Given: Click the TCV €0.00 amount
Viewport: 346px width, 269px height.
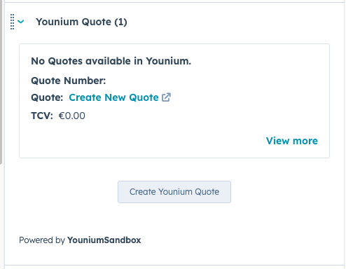Looking at the screenshot, I should pos(72,116).
